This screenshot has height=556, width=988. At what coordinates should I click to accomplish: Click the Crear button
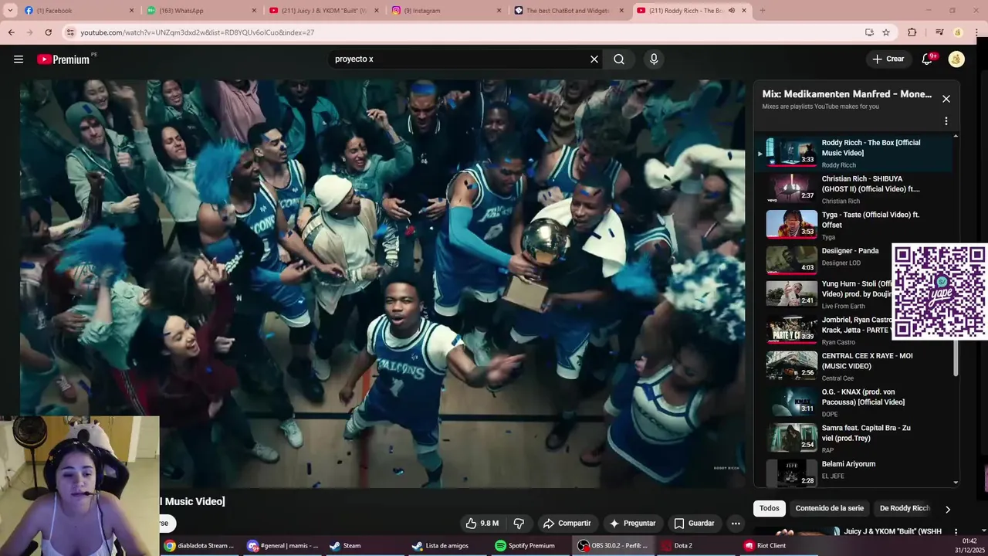coord(888,59)
